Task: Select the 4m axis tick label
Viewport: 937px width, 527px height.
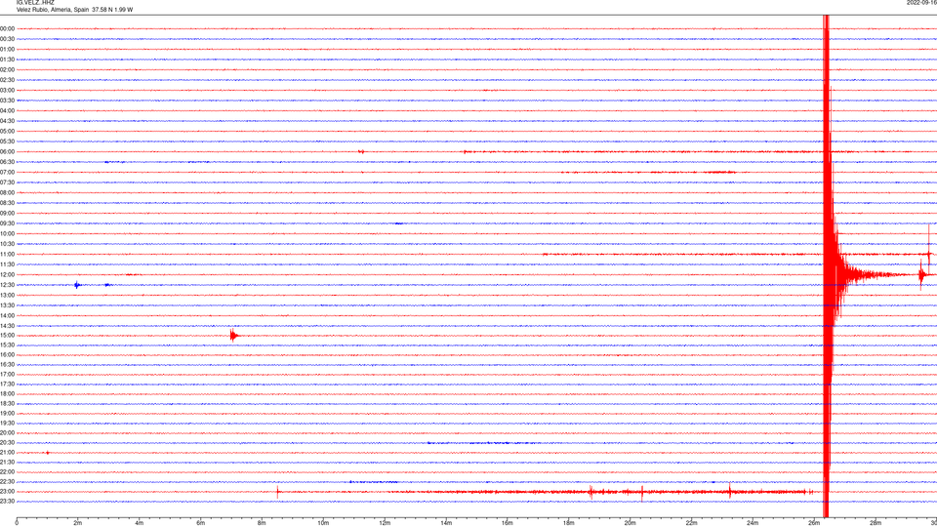Action: (140, 523)
